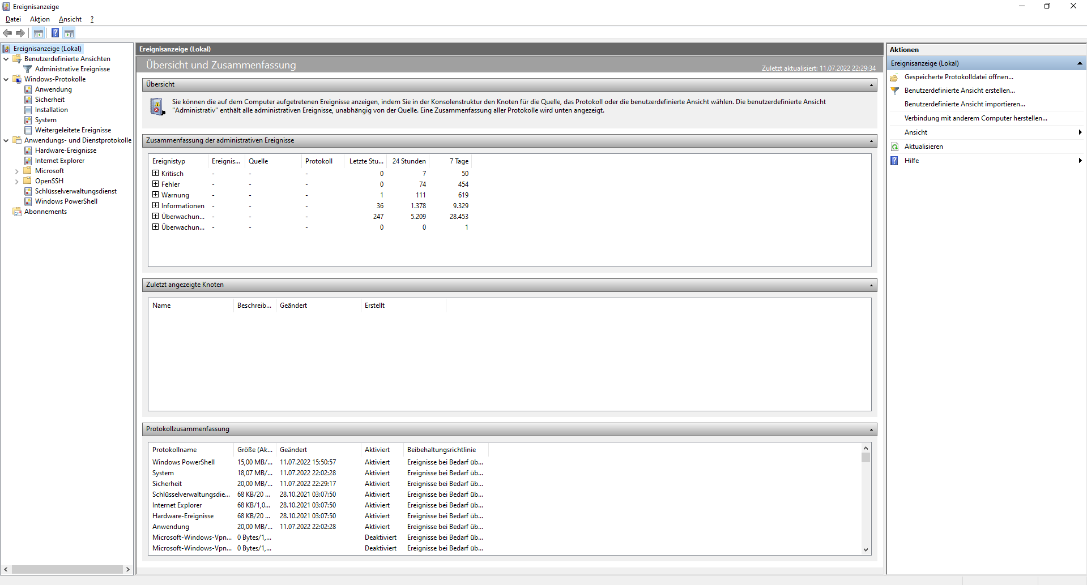Sort by Protokollname column header

point(191,450)
